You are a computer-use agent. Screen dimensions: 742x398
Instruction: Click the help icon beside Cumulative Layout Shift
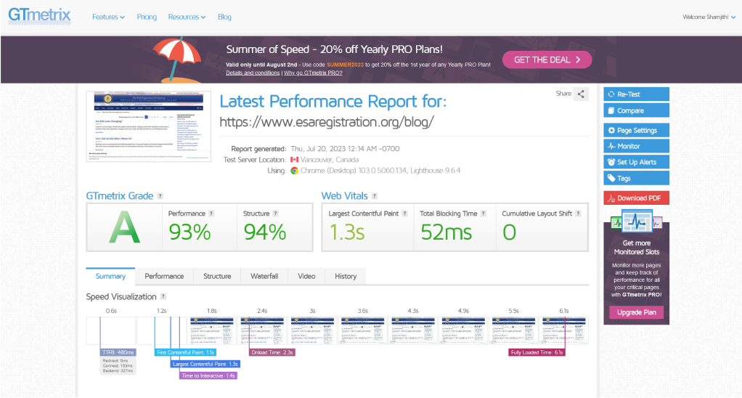pyautogui.click(x=578, y=214)
